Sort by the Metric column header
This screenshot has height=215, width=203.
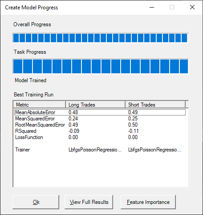[x=40, y=105]
